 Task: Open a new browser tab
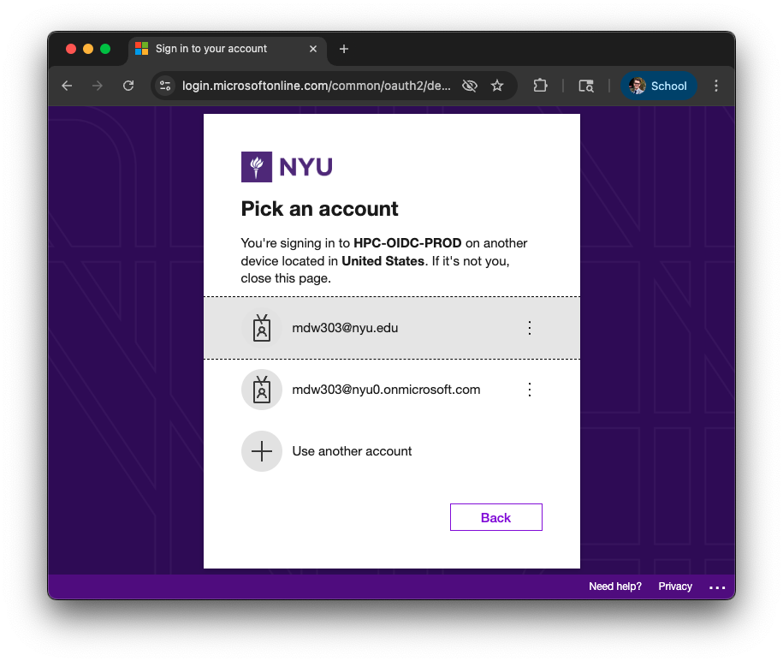[344, 49]
